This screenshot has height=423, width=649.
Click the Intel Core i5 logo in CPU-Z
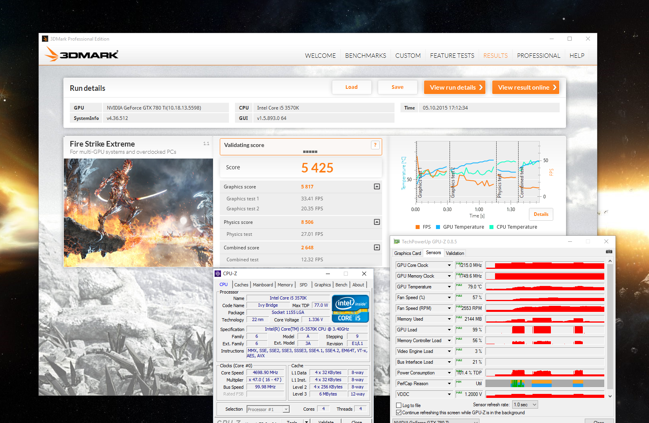click(350, 309)
